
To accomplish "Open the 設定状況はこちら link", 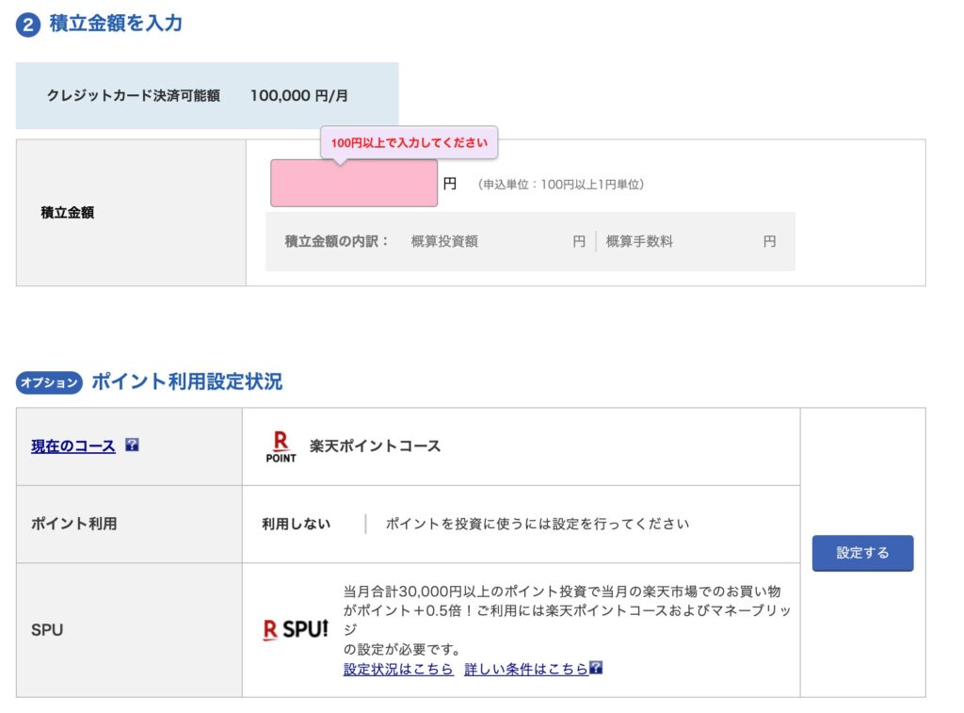I will pos(398,669).
